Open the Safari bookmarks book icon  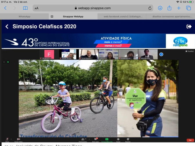point(26,8)
